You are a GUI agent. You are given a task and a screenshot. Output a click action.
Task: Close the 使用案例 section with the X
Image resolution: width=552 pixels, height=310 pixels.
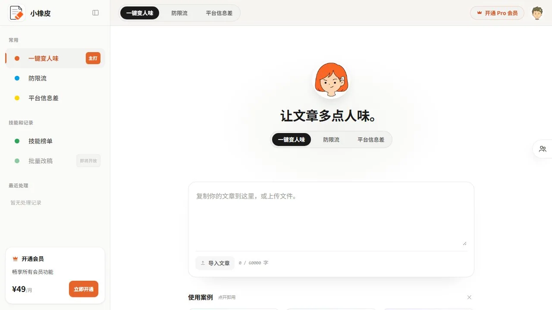469,298
